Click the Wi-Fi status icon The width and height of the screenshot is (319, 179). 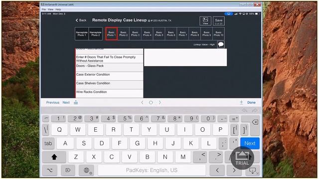click(240, 14)
